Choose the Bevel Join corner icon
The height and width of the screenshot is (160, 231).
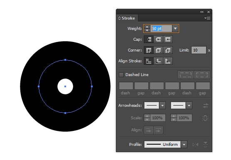168,50
